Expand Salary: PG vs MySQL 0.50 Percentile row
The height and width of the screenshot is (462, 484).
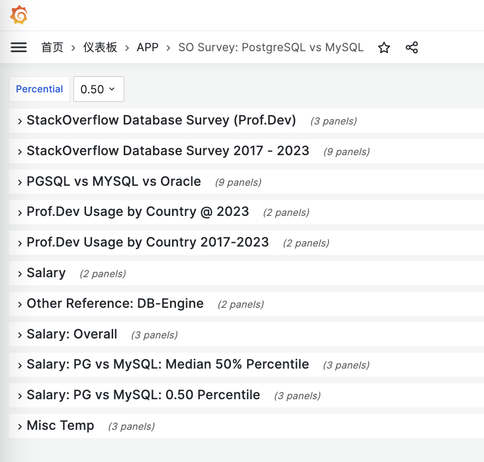coord(143,395)
